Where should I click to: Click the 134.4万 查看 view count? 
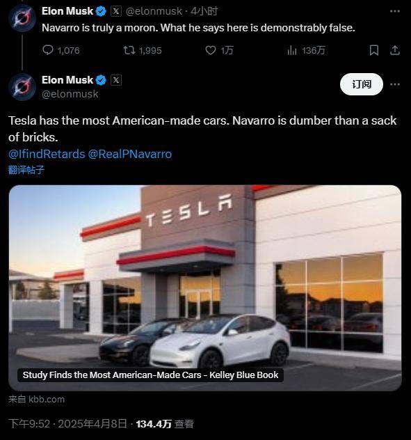coord(165,424)
